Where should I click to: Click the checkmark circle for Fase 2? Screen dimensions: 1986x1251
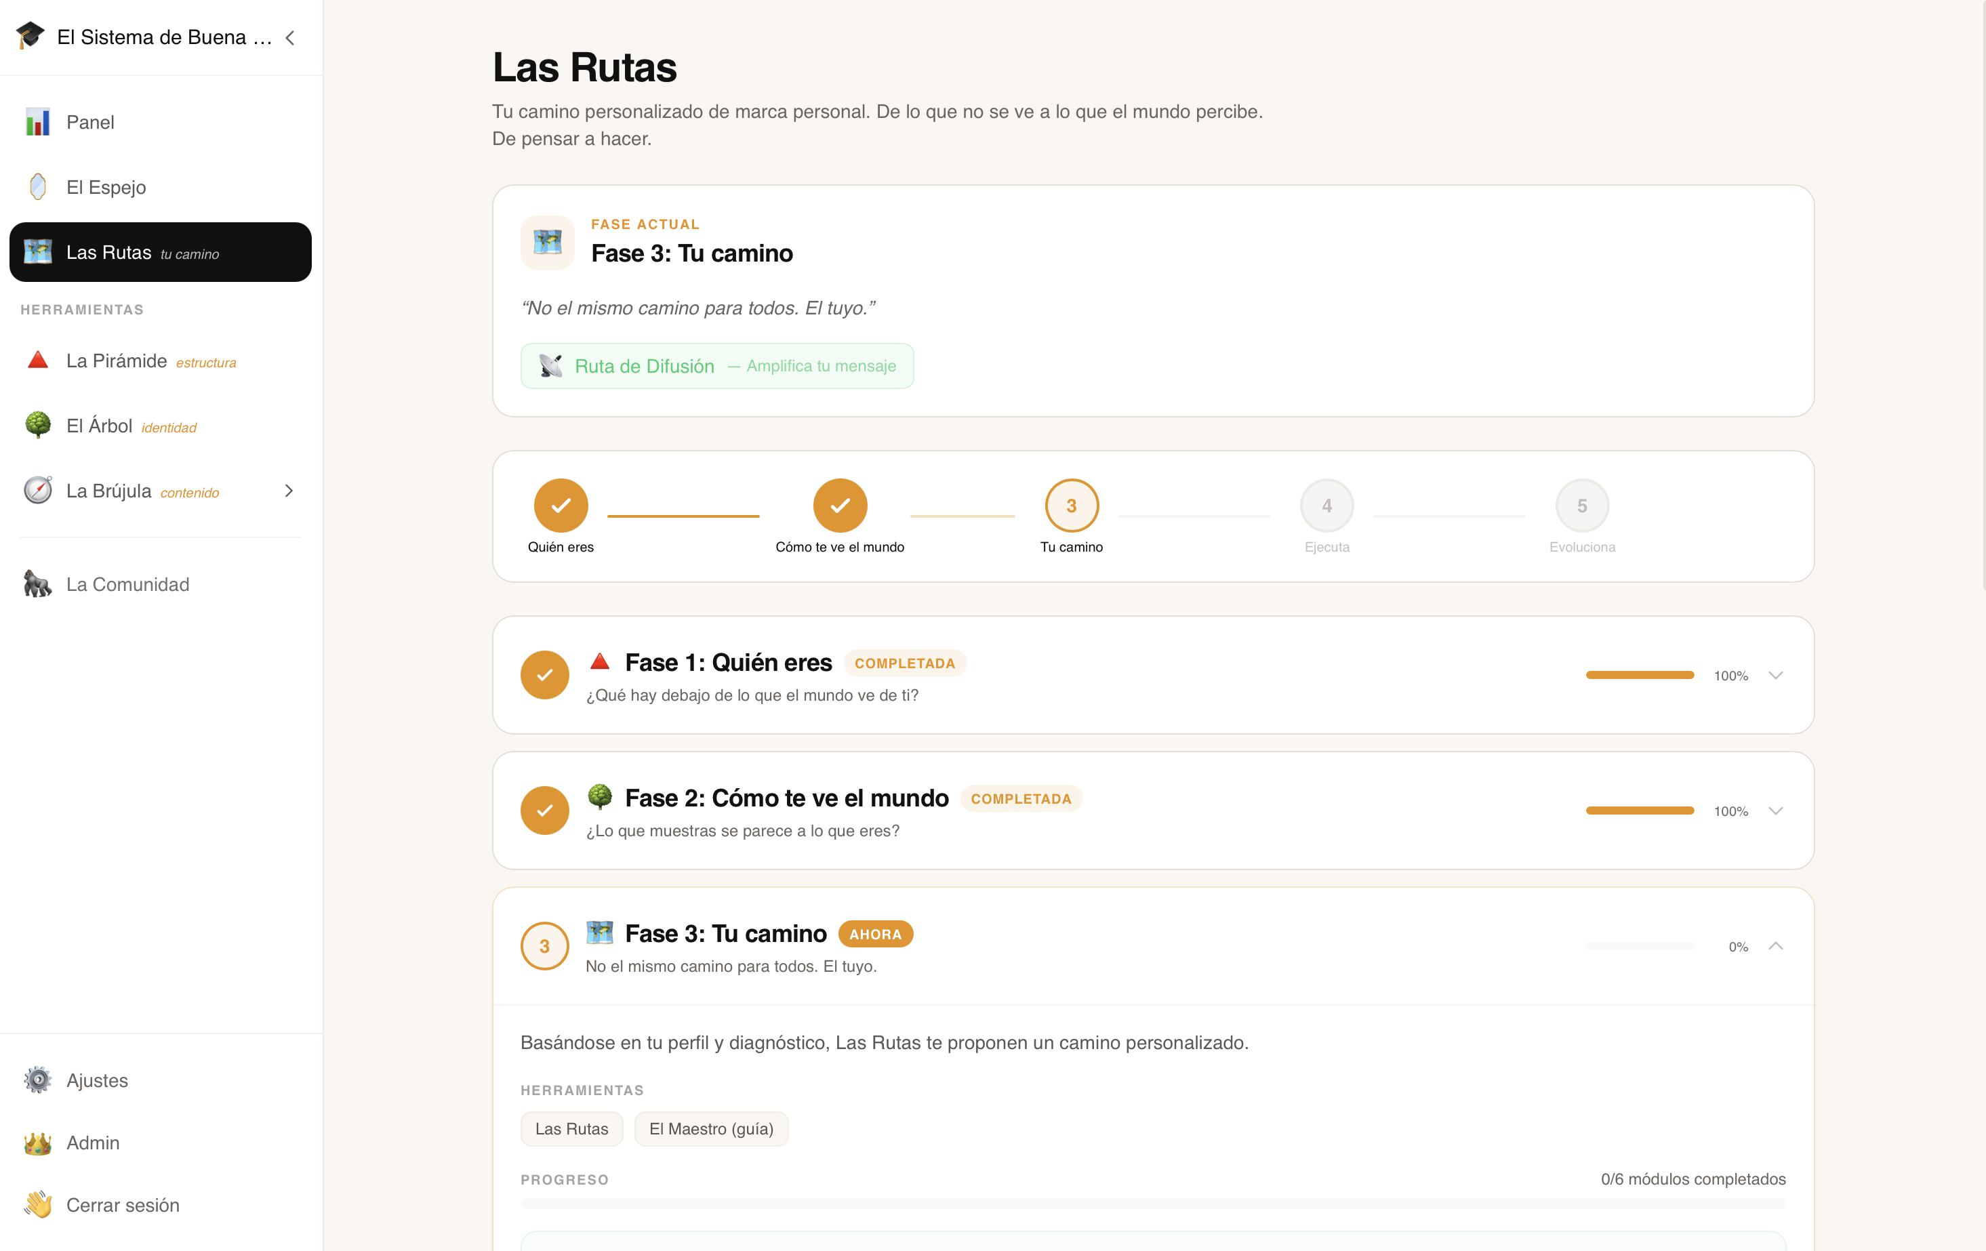(544, 811)
